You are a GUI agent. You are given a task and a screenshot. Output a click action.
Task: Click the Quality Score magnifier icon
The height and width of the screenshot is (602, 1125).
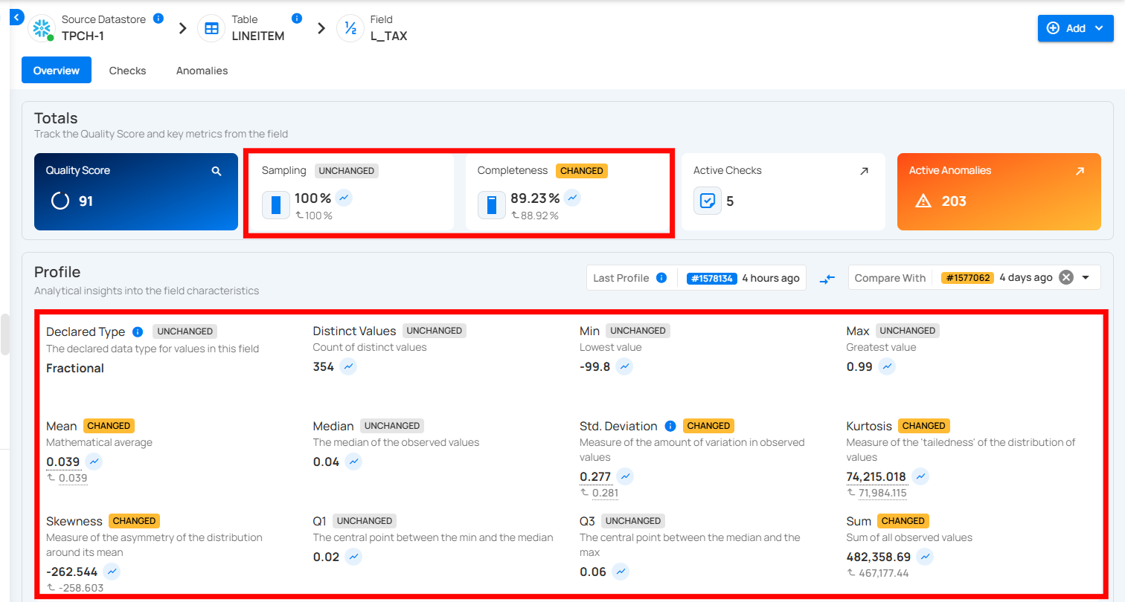point(217,171)
